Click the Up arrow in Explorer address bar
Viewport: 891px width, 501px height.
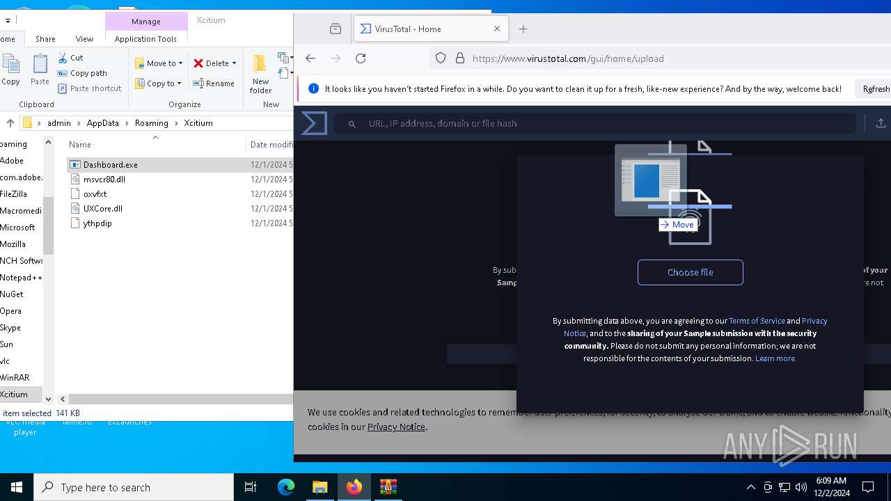tap(10, 123)
